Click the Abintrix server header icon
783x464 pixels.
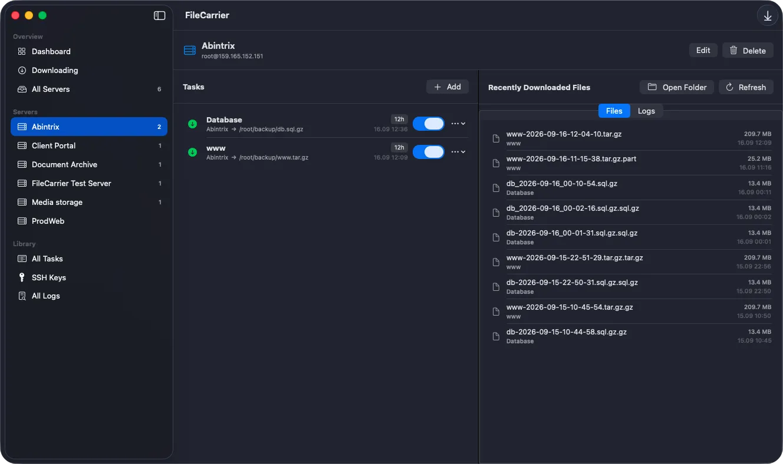pyautogui.click(x=190, y=51)
